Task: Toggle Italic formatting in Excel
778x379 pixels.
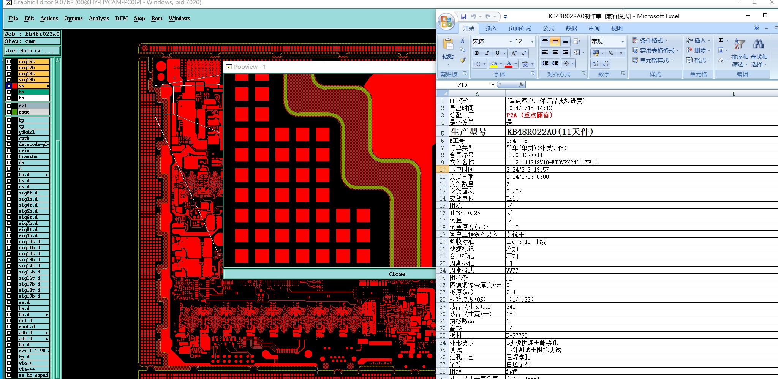Action: 487,53
